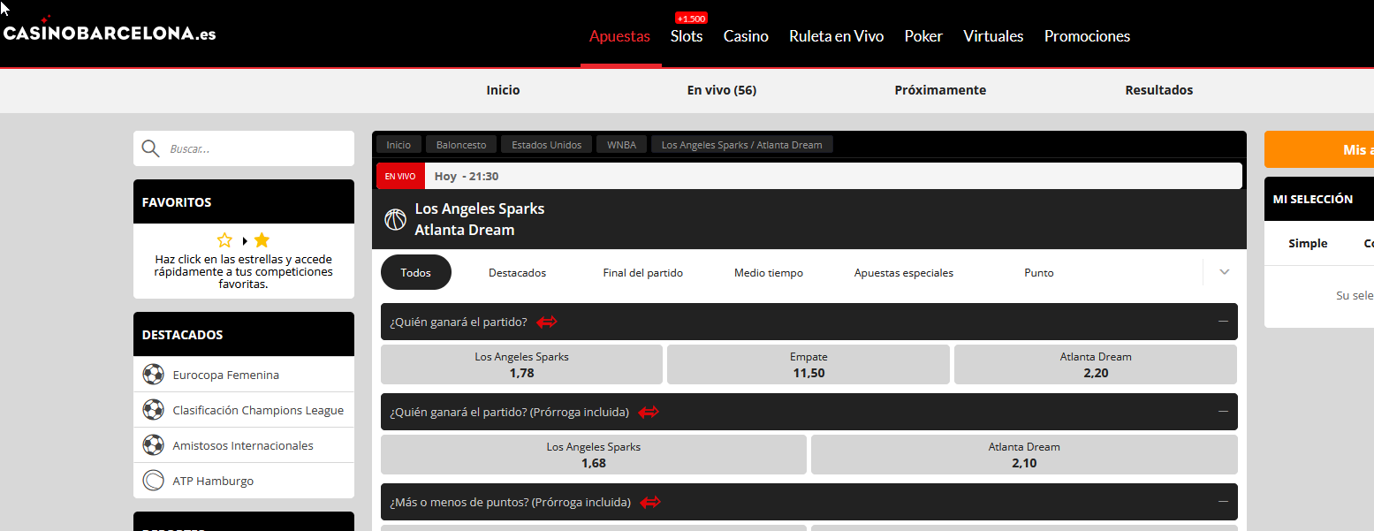Open the Apuestas section
The height and width of the screenshot is (531, 1374).
pos(619,36)
